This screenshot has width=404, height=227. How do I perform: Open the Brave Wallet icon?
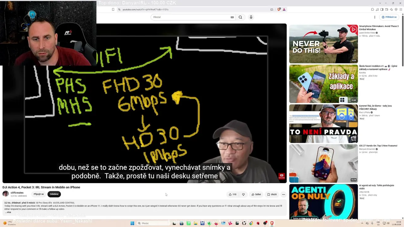coord(387,9)
